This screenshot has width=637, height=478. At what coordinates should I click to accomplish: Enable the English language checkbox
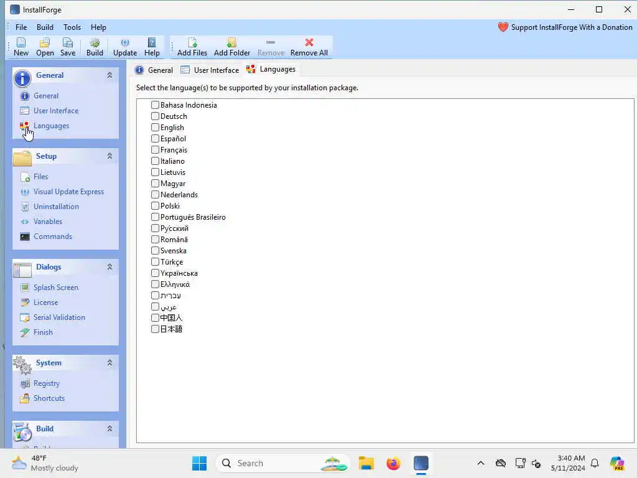click(x=155, y=127)
